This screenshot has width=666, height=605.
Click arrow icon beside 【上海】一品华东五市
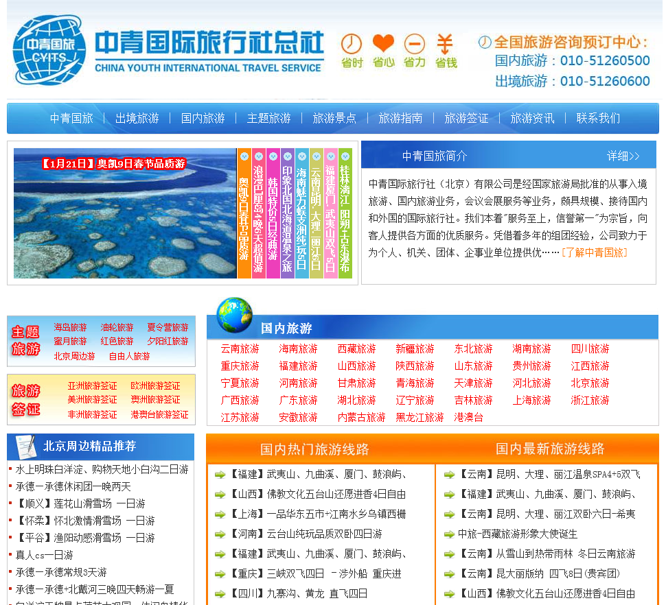pyautogui.click(x=220, y=514)
